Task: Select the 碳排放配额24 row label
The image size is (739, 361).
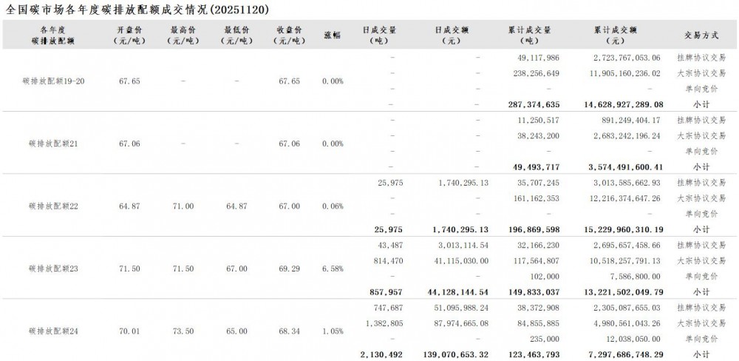Action: point(54,330)
